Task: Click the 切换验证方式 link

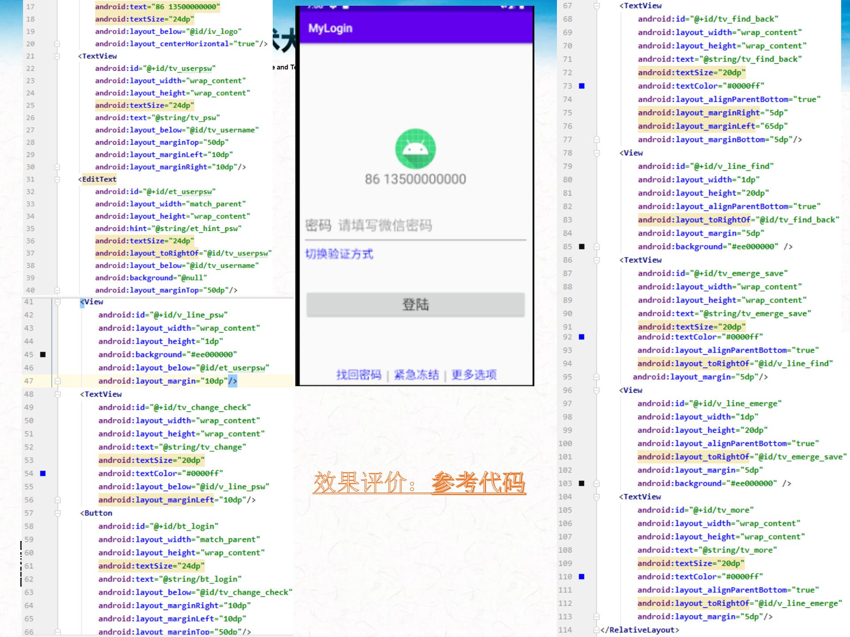Action: click(x=339, y=254)
